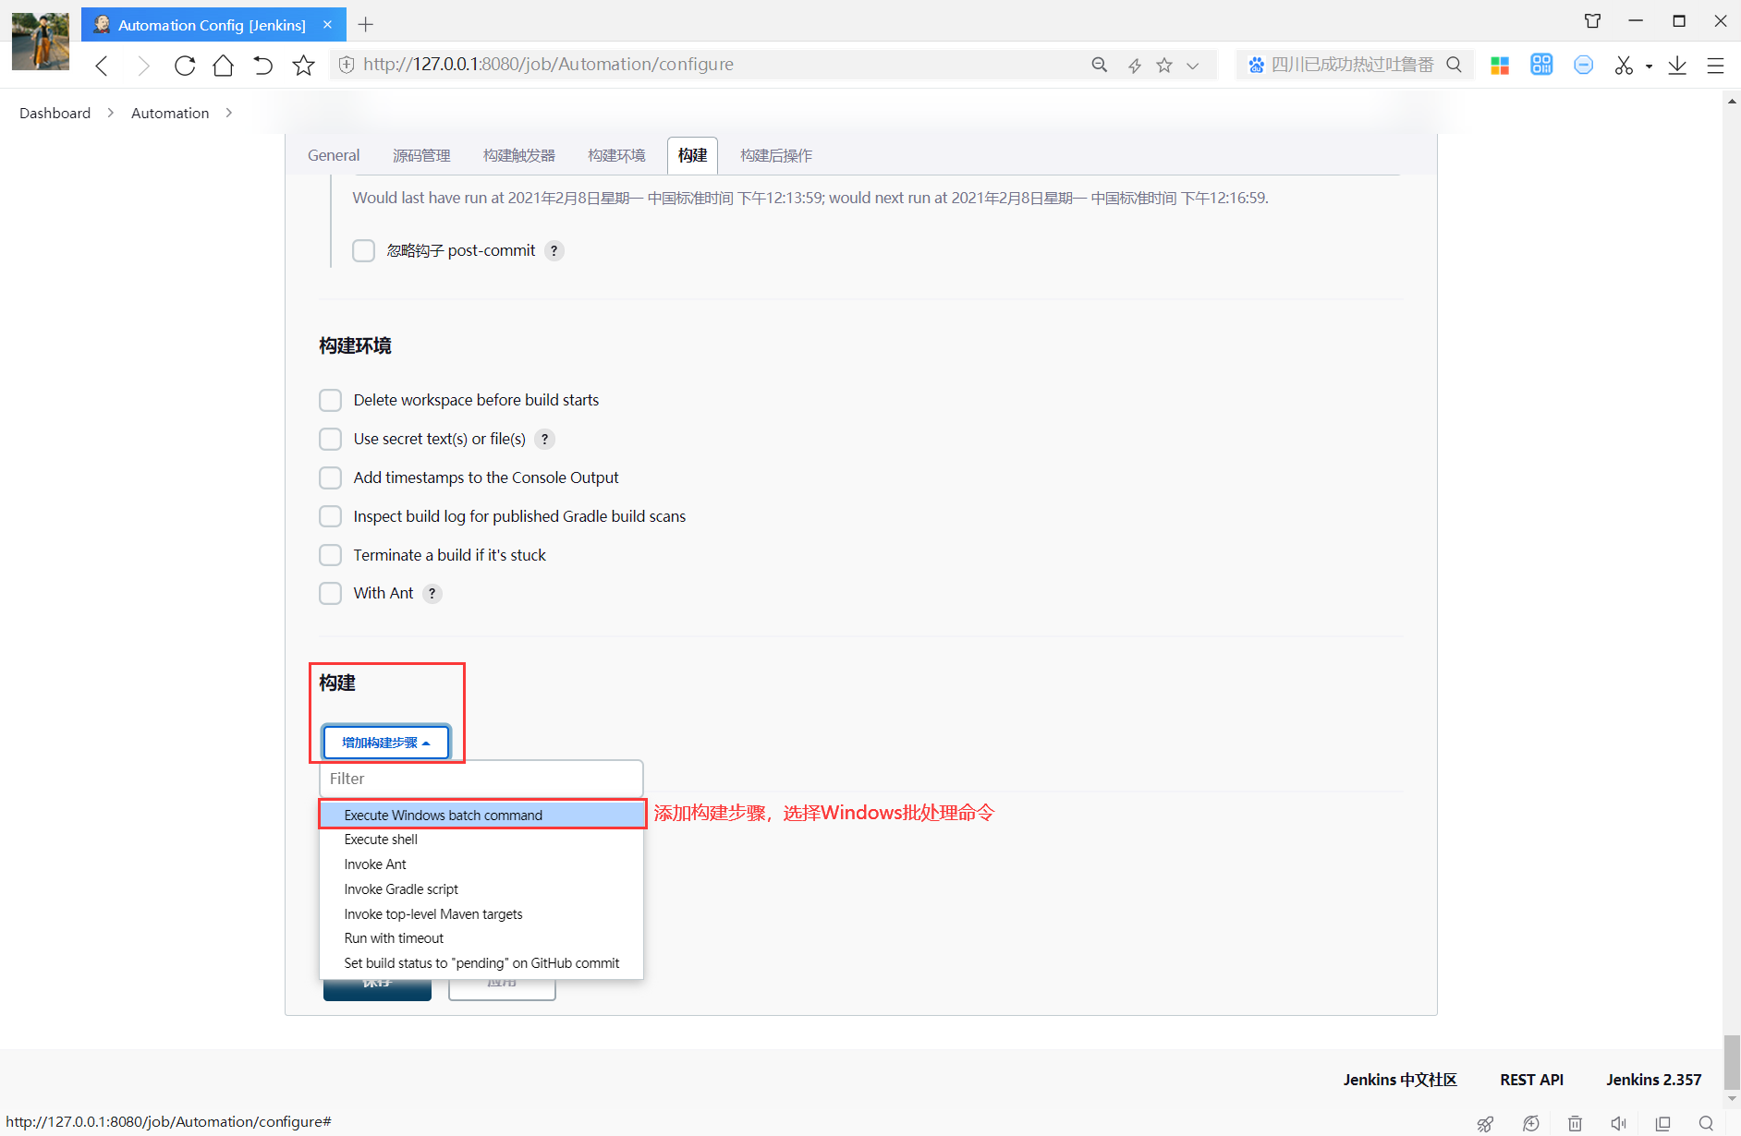Click the search magnifier in the search box
Viewport: 1741px width, 1136px height.
pyautogui.click(x=1454, y=65)
